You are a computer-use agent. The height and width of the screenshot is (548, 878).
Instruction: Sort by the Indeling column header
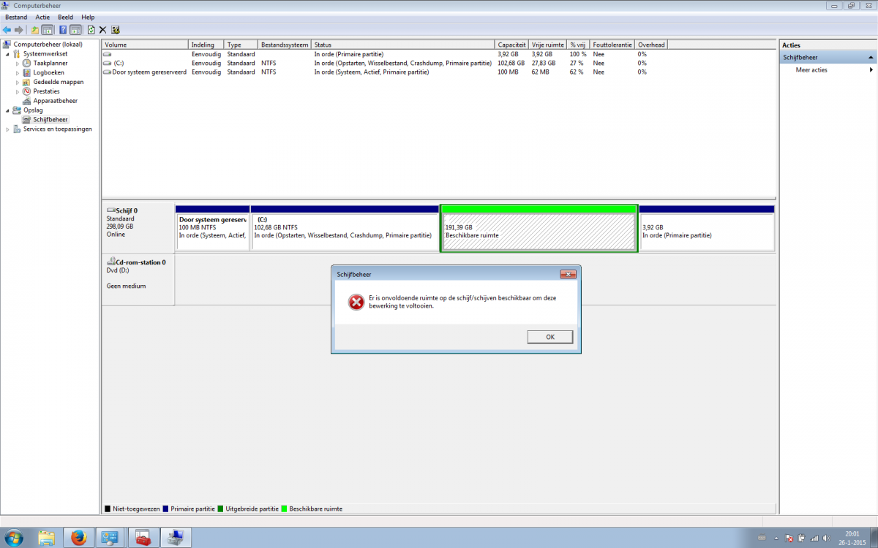206,45
